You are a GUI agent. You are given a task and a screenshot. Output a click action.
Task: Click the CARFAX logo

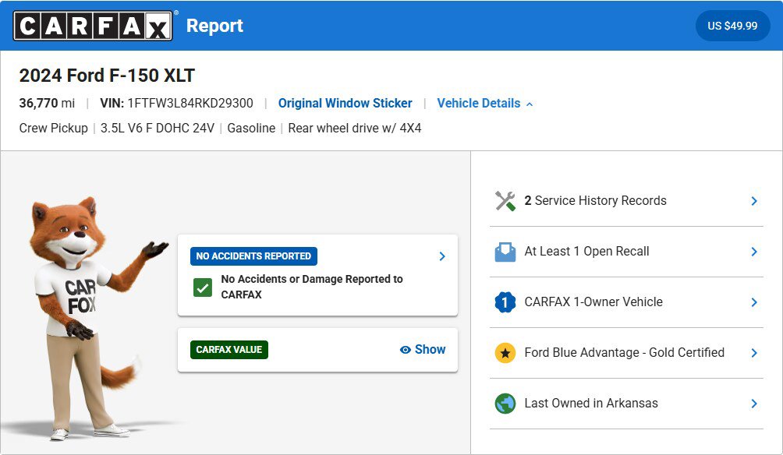click(x=93, y=26)
